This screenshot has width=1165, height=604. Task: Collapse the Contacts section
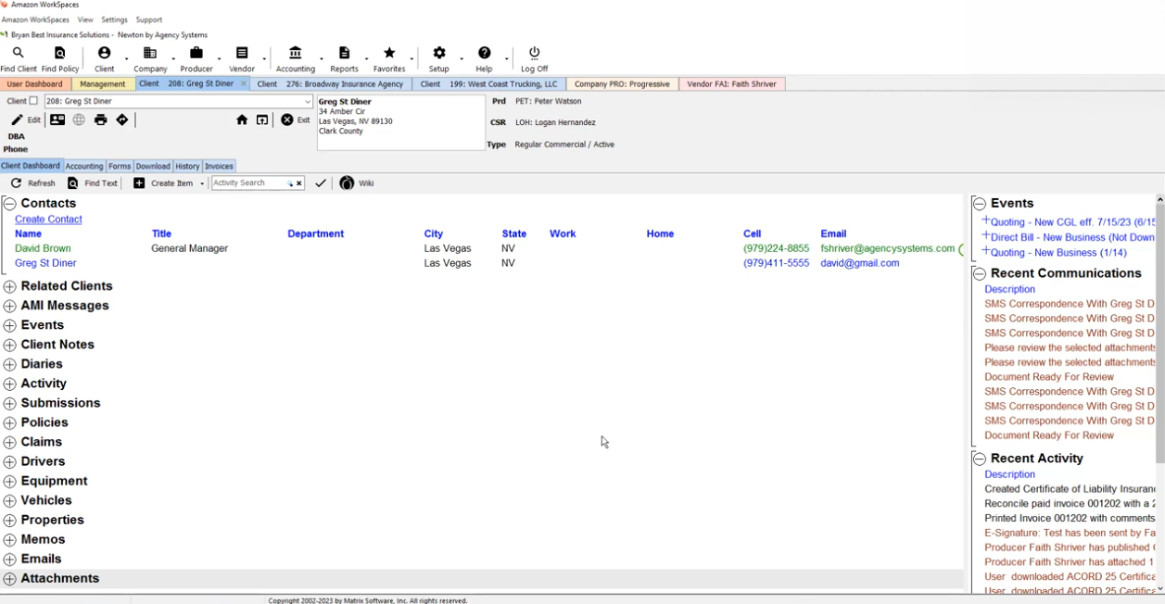[10, 204]
